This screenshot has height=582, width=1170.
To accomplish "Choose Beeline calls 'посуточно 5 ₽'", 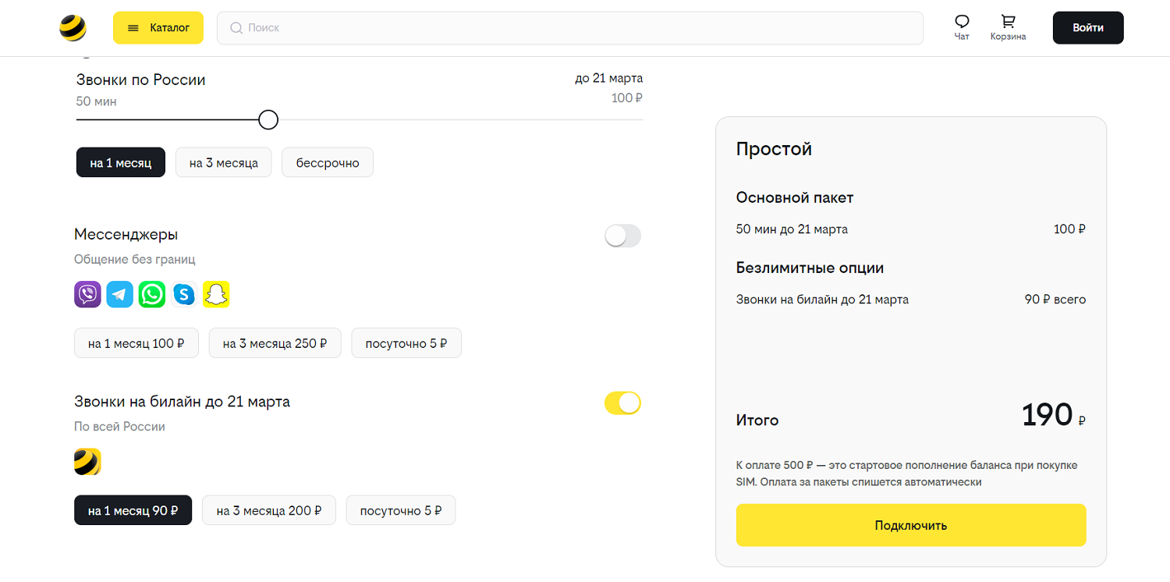I will click(401, 510).
